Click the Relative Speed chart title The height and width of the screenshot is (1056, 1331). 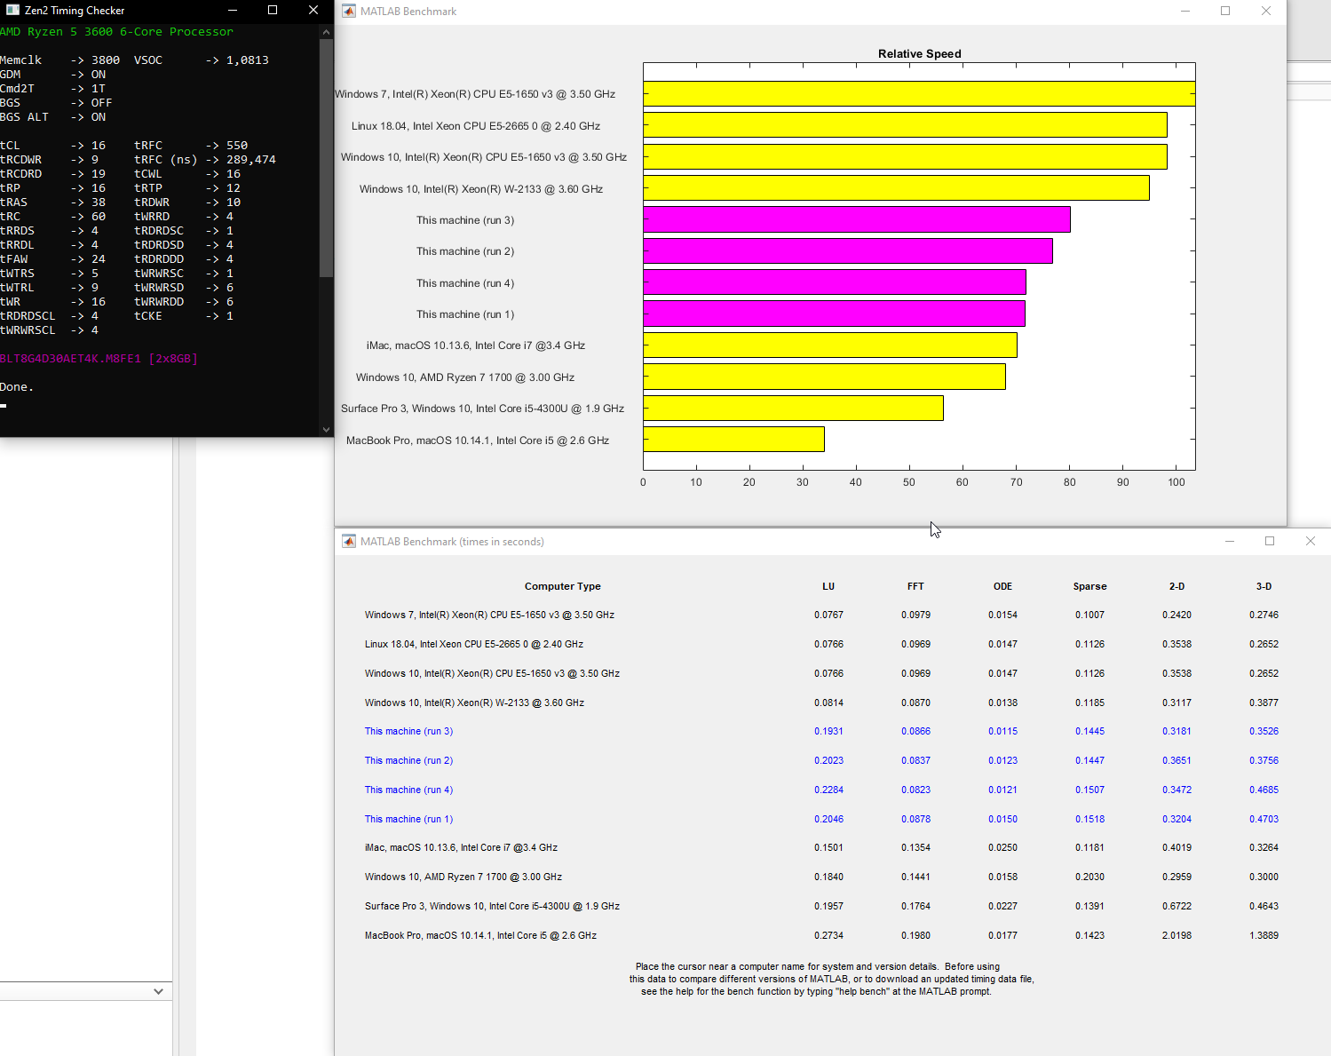pyautogui.click(x=920, y=53)
